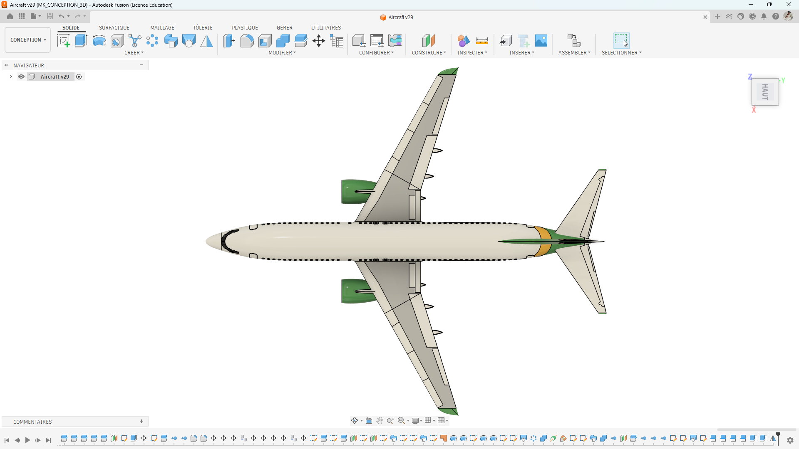This screenshot has width=799, height=449.
Task: Select the Fillet tool
Action: pos(247,41)
